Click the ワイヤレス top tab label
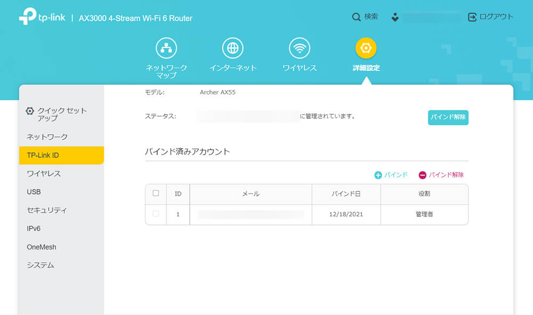The width and height of the screenshot is (533, 315). 300,68
